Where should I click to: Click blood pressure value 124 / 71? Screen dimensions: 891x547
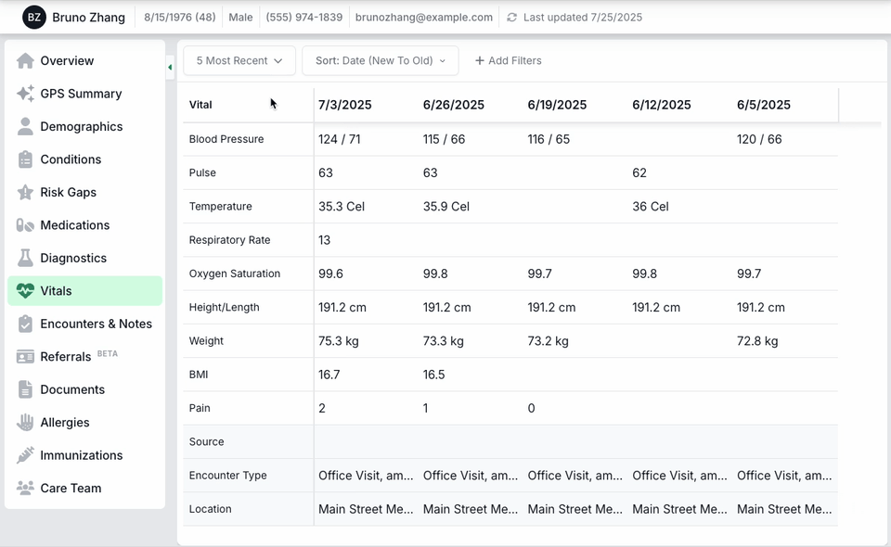click(x=340, y=140)
